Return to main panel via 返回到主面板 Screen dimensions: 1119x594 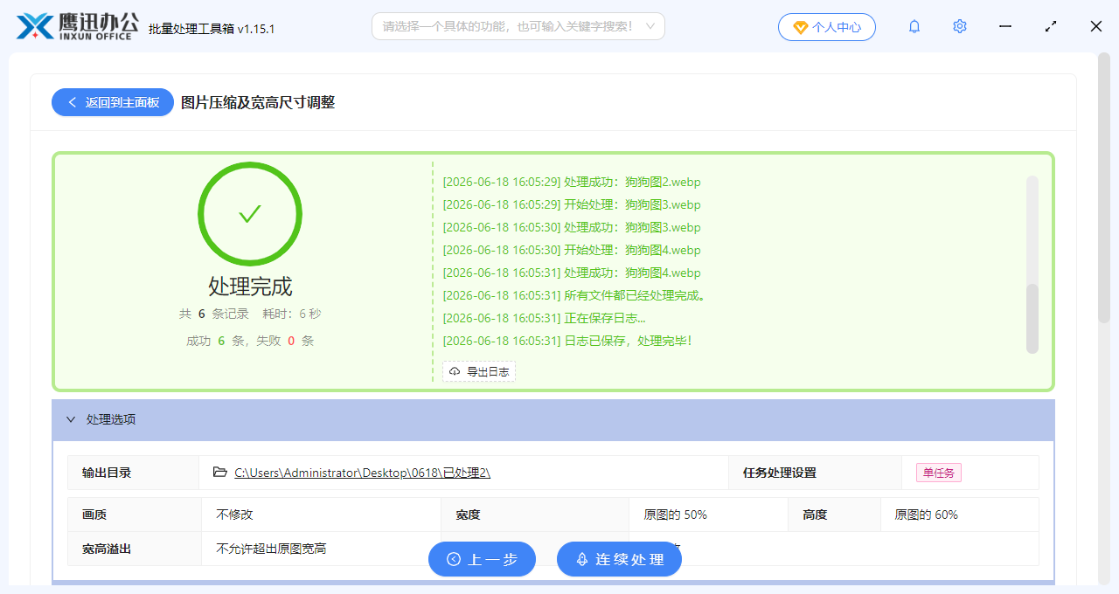pos(113,102)
